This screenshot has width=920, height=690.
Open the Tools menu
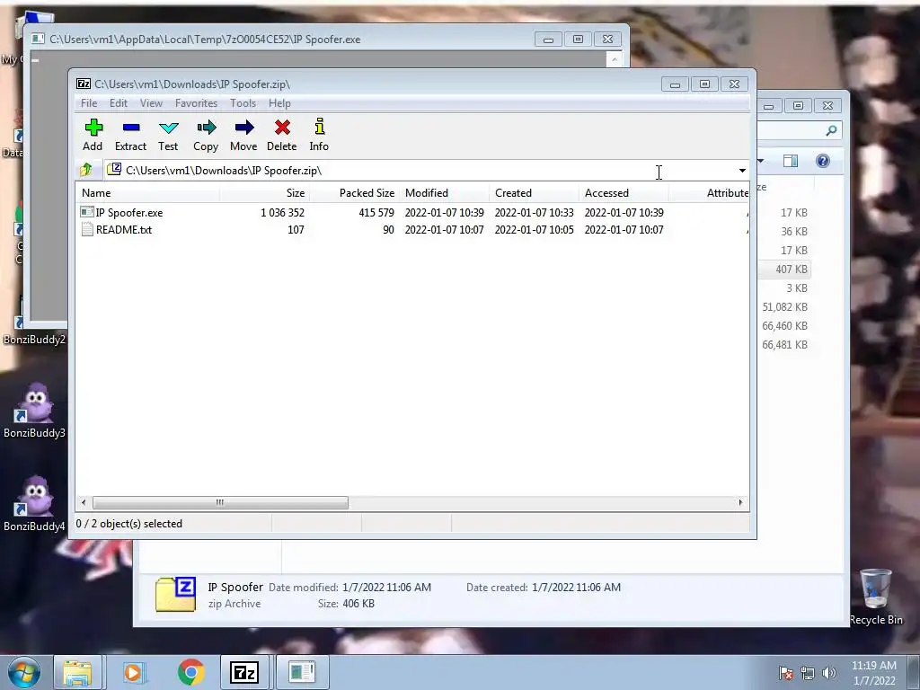[x=243, y=103]
